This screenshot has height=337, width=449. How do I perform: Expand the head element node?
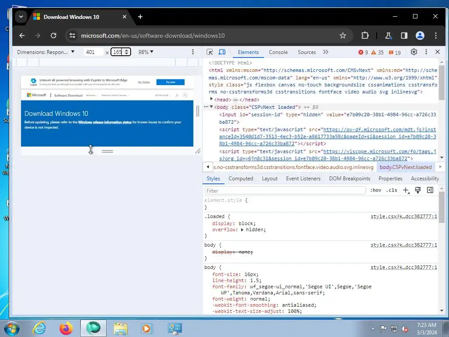[x=211, y=99]
